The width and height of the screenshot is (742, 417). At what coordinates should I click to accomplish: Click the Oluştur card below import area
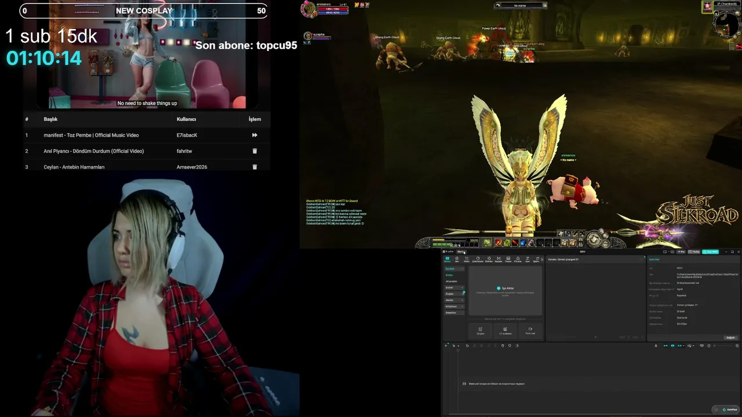tap(480, 331)
